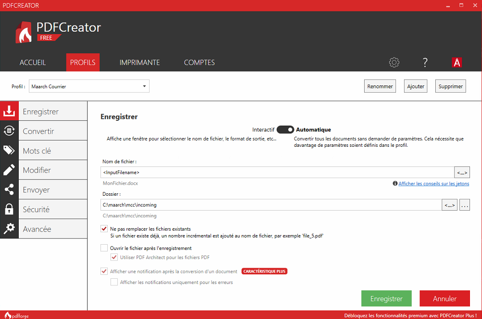
Task: Click the PDFCreator flame logo
Action: click(x=24, y=32)
